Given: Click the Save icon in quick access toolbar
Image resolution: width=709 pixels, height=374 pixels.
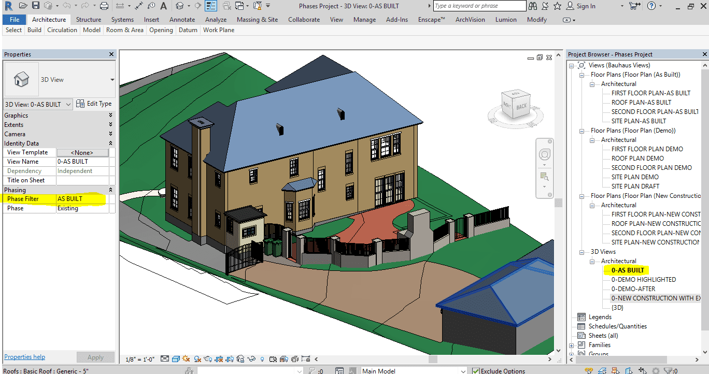Looking at the screenshot, I should coord(36,6).
